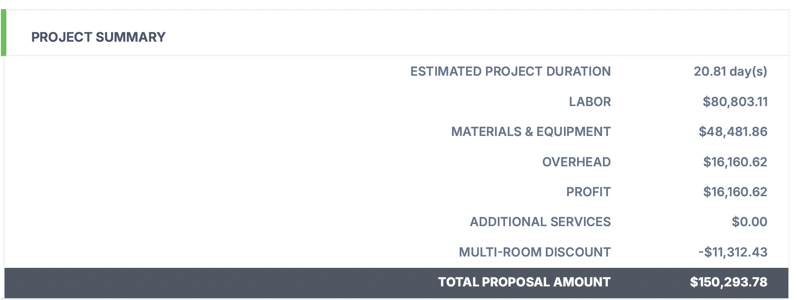Click the Profit amount of $16,160.62
Screen dimensions: 797x300
(x=735, y=192)
